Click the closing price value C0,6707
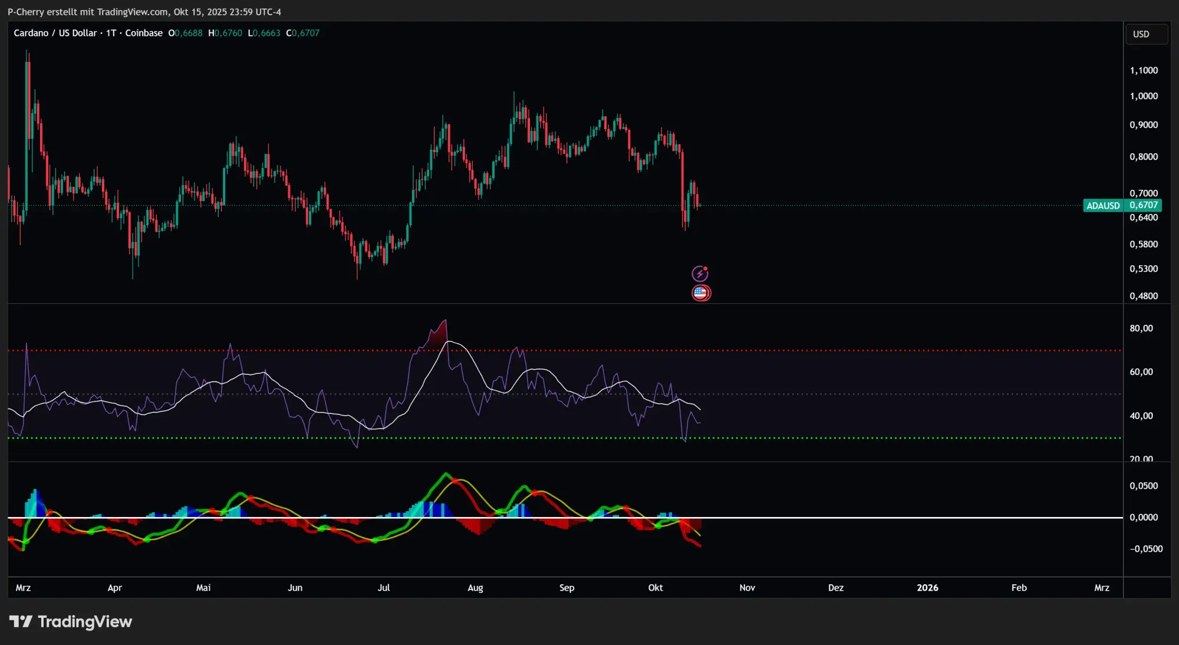Screen dimensions: 1179x645 click(x=302, y=33)
